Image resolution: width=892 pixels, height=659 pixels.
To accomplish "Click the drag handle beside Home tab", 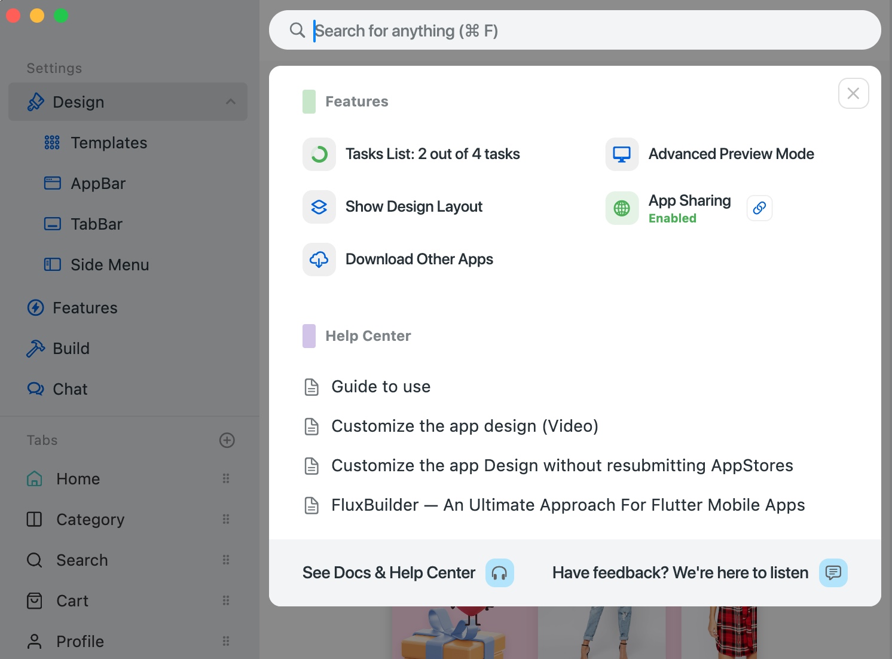I will 226,478.
